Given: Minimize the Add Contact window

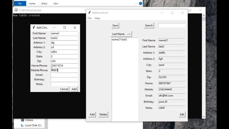Looking at the screenshot, I should point(54,28).
